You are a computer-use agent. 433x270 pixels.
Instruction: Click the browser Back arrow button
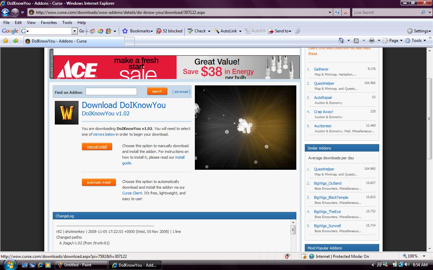5,12
